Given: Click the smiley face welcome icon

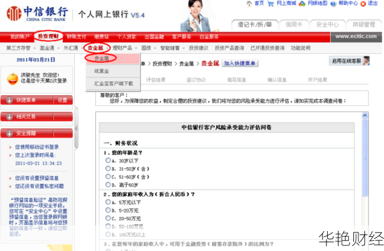Looking at the screenshot, I should 13,79.
